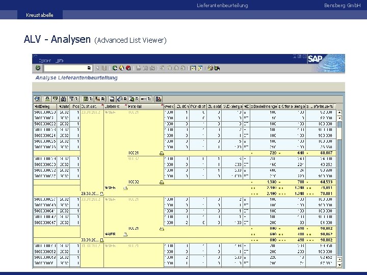Open the dropdown arrow beside Subtotals

pos(103,99)
